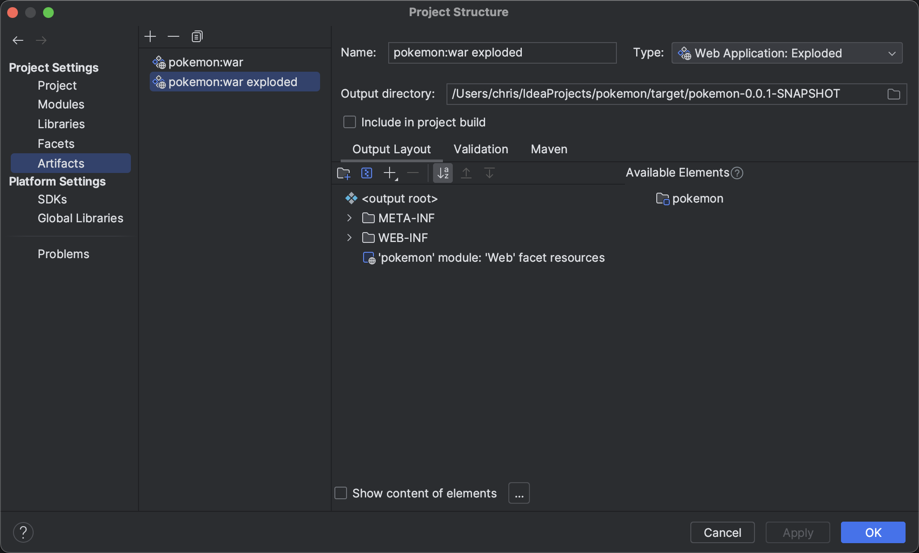Click the copy artifact icon

coord(197,36)
